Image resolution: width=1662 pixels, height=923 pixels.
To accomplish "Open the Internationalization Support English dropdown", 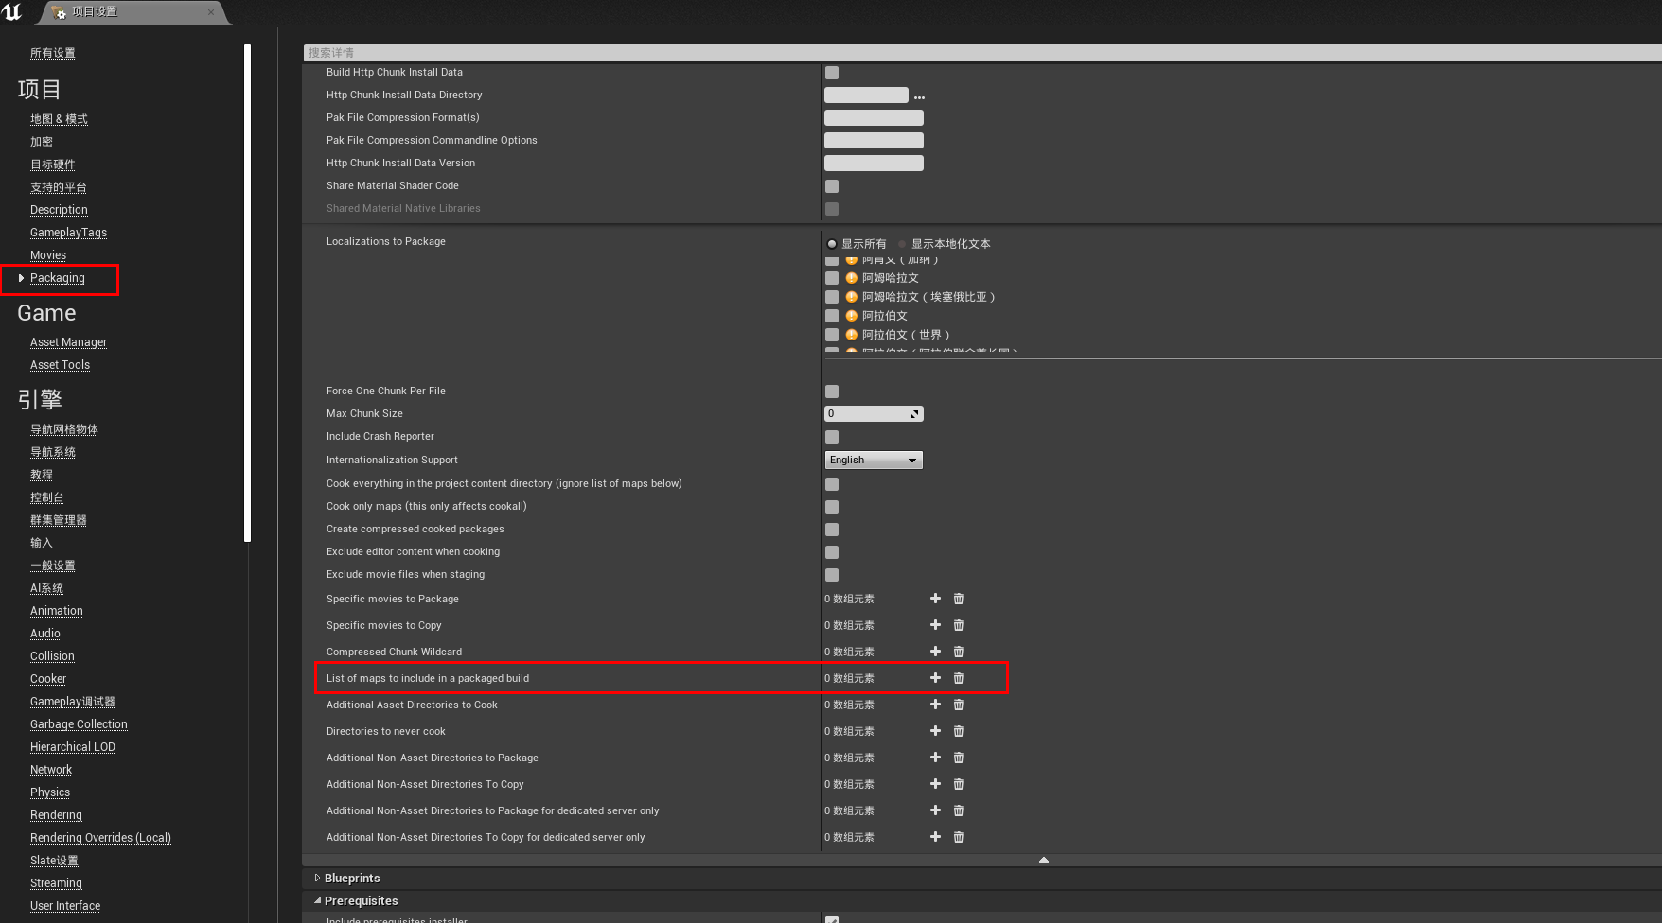I will coord(872,460).
